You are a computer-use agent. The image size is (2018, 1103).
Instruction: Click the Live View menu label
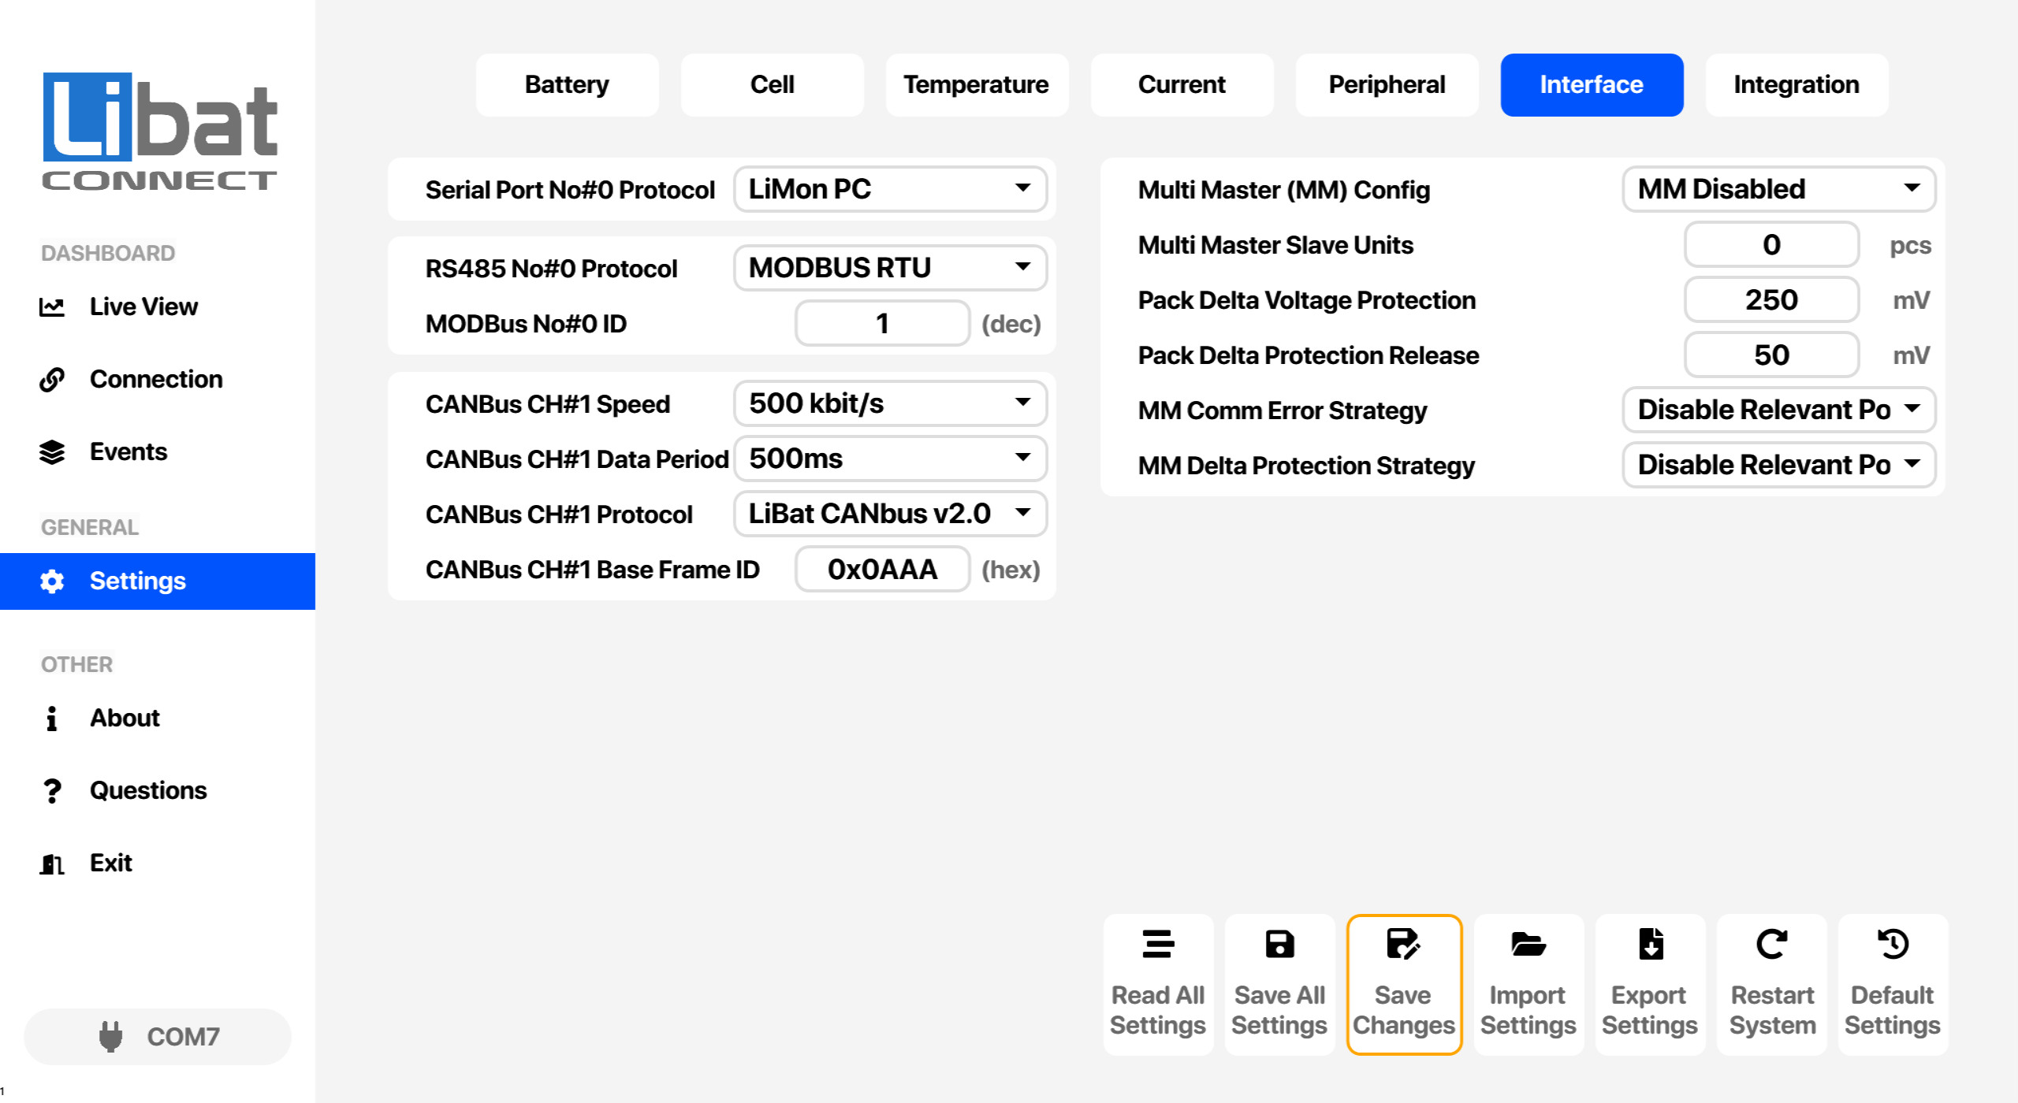(x=143, y=307)
